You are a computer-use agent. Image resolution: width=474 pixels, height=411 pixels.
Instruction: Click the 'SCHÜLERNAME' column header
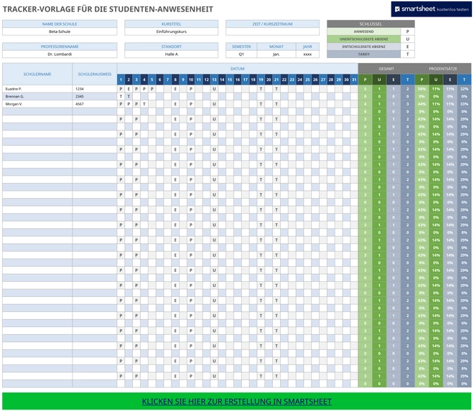[37, 75]
